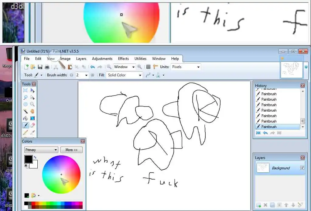Add a new layer in Layers panel
Screen dimensions: 311x211
pyautogui.click(x=258, y=205)
